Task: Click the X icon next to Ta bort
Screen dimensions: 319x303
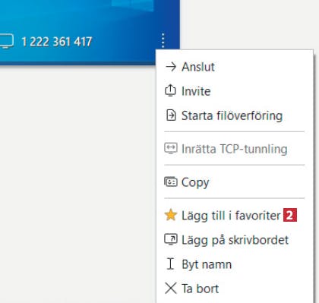Action: point(171,288)
